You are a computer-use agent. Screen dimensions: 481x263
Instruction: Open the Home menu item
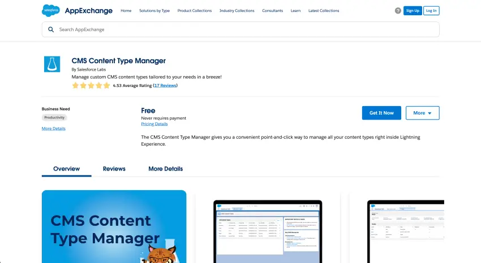tap(126, 11)
